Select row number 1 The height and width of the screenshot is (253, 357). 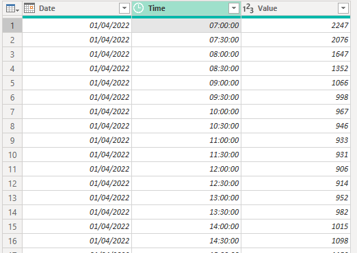click(x=12, y=25)
